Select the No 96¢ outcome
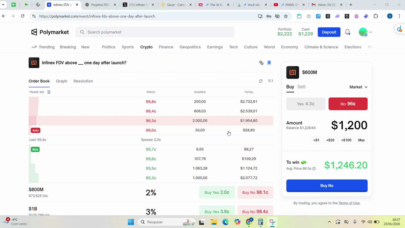405x228 pixels. [348, 104]
